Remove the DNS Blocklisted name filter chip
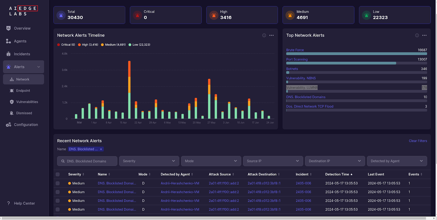This screenshot has height=220, width=437. (101, 149)
